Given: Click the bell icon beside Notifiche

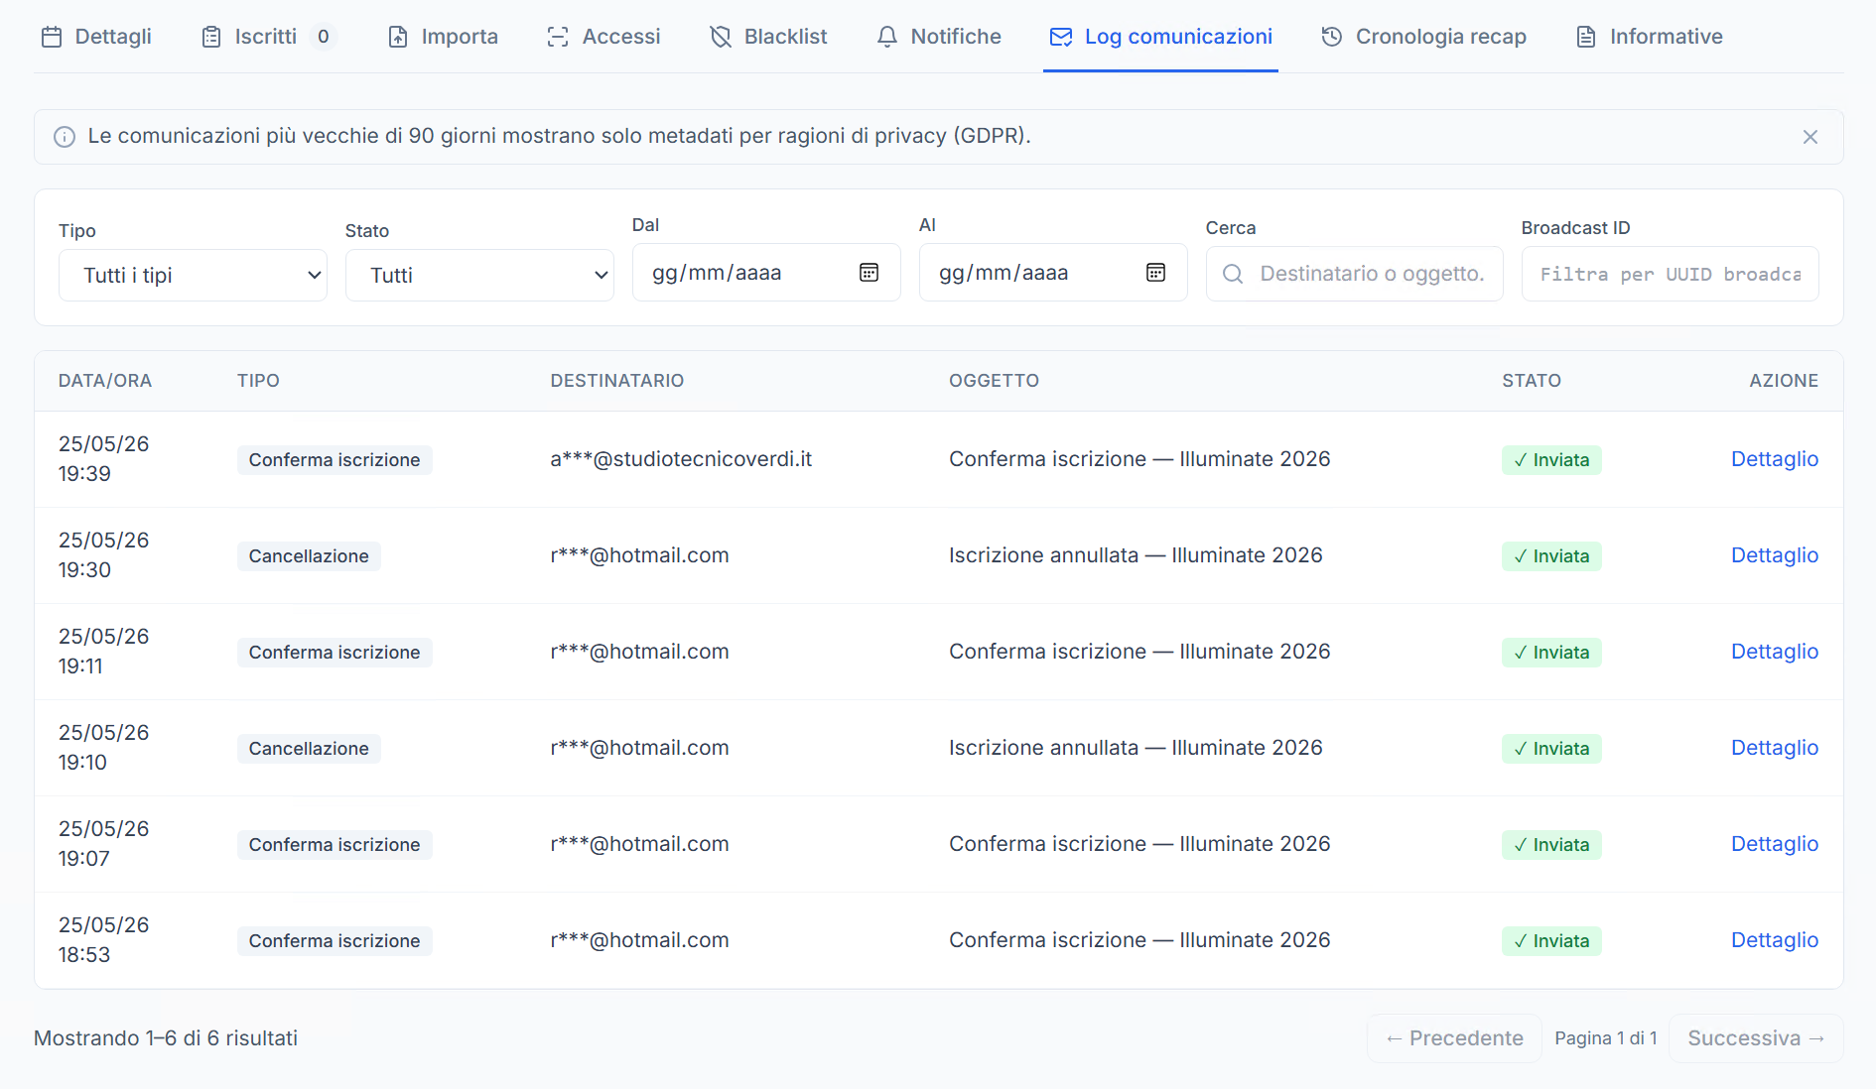Looking at the screenshot, I should 887,37.
